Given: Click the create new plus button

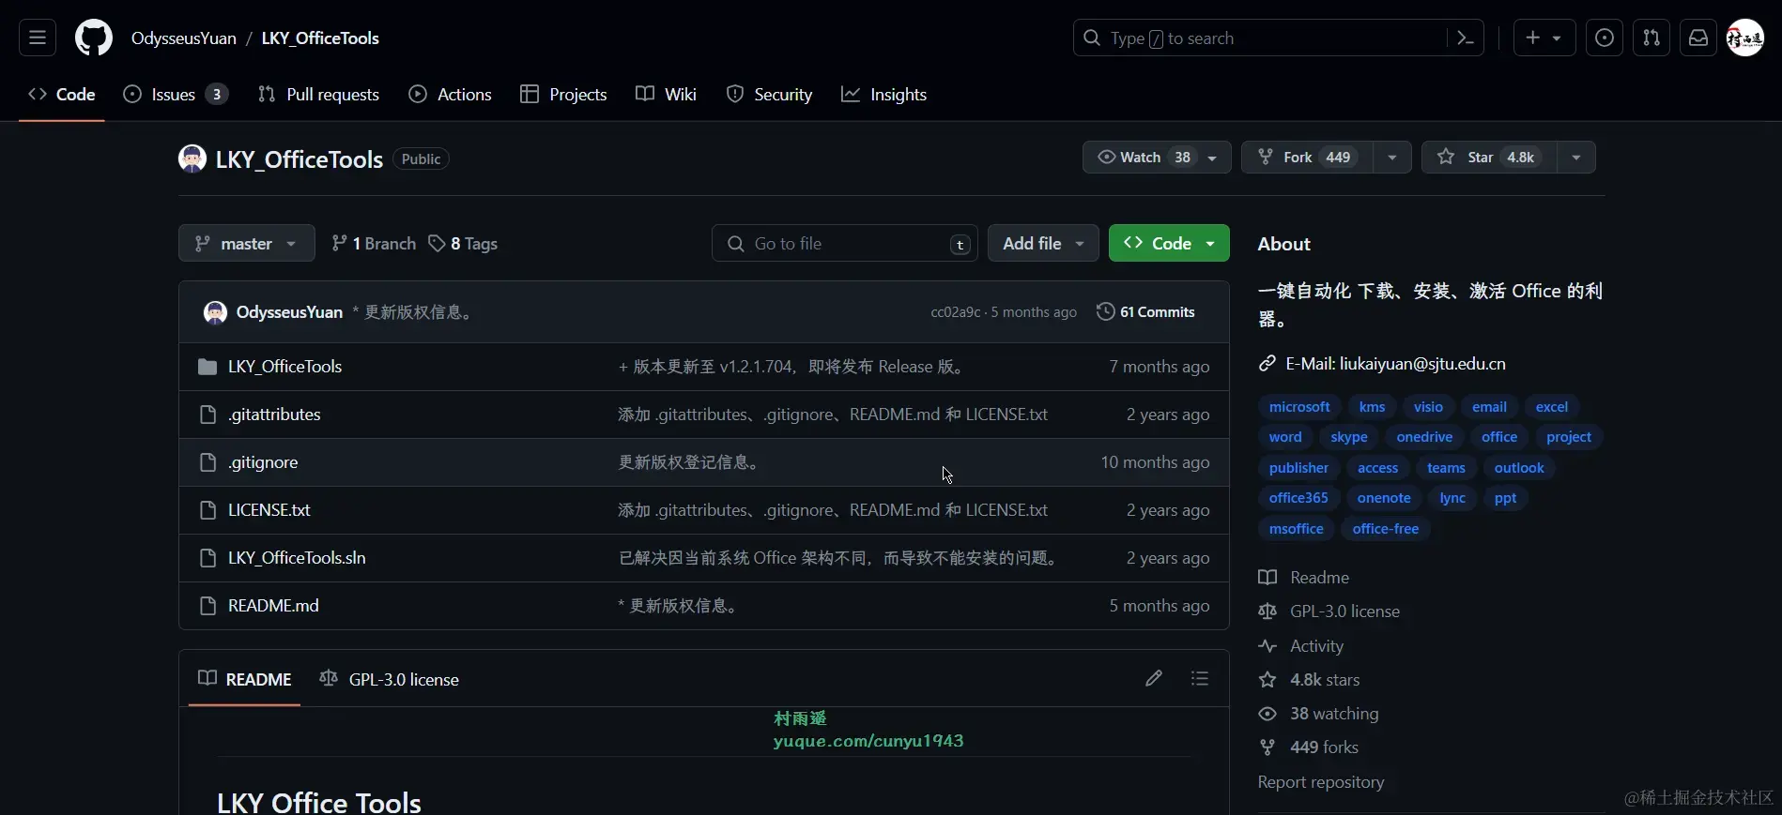Looking at the screenshot, I should 1544,38.
